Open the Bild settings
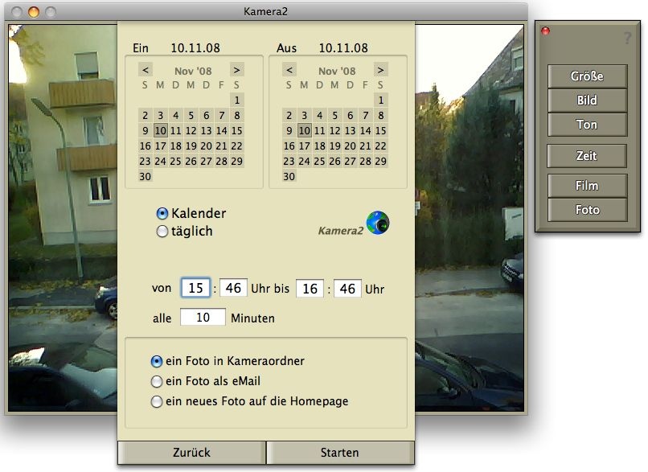Viewport: 648px width, 472px height. [587, 101]
